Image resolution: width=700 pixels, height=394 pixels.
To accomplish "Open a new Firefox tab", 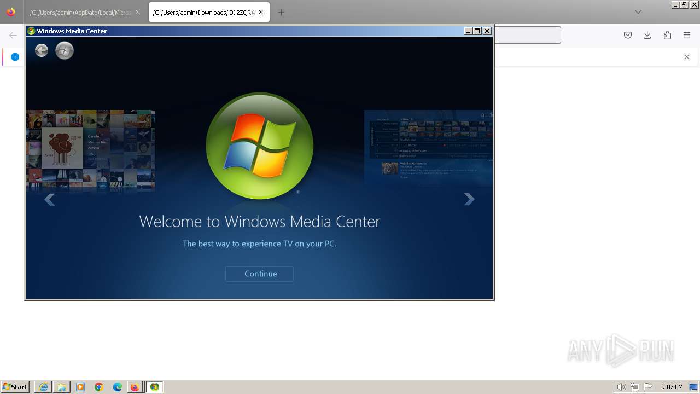I will (281, 12).
